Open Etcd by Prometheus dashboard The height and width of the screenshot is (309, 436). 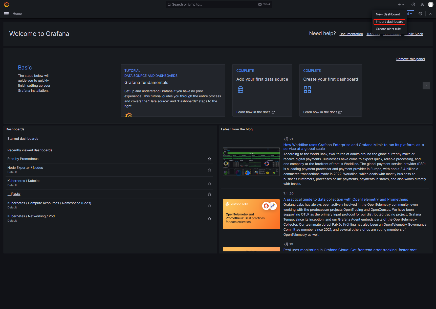tap(23, 159)
